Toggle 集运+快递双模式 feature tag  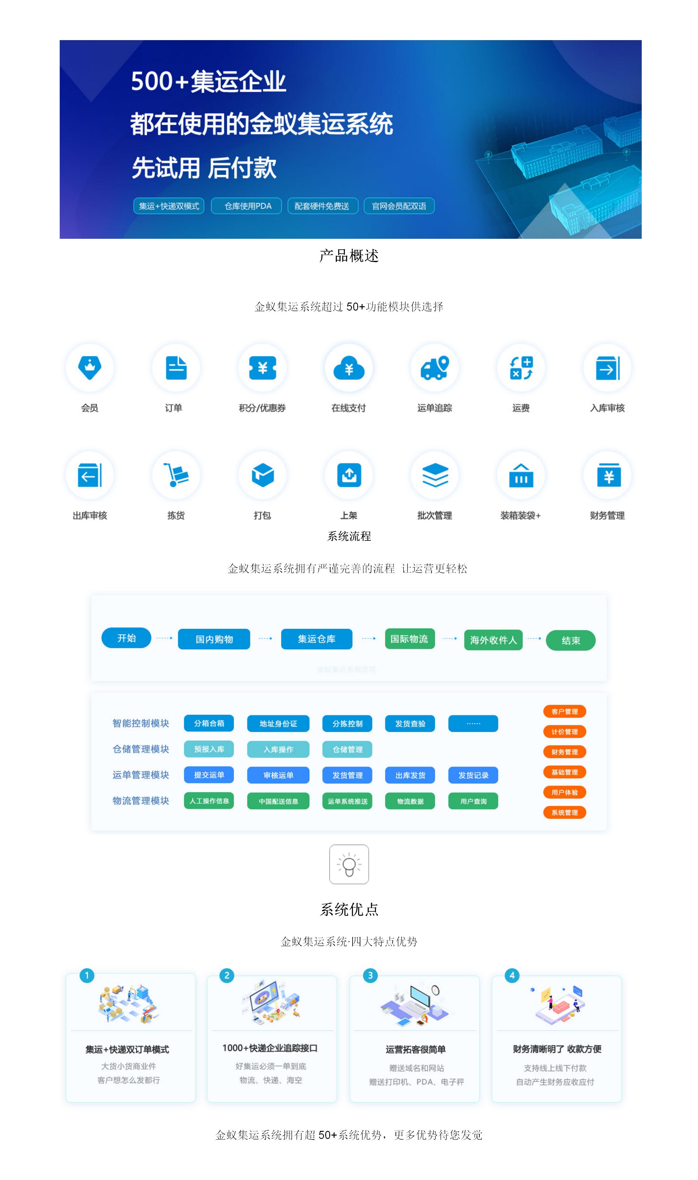[129, 199]
